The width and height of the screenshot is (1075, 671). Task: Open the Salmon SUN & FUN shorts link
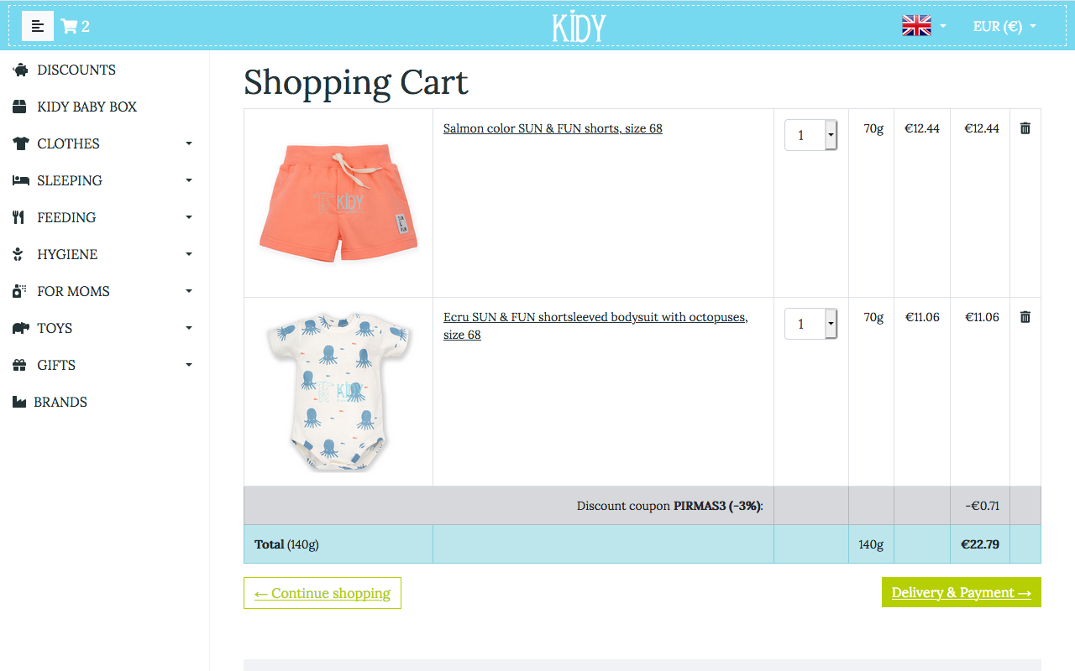[x=553, y=127]
